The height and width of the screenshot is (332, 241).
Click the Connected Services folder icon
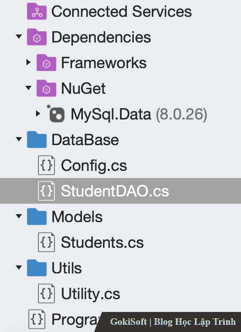pos(36,12)
